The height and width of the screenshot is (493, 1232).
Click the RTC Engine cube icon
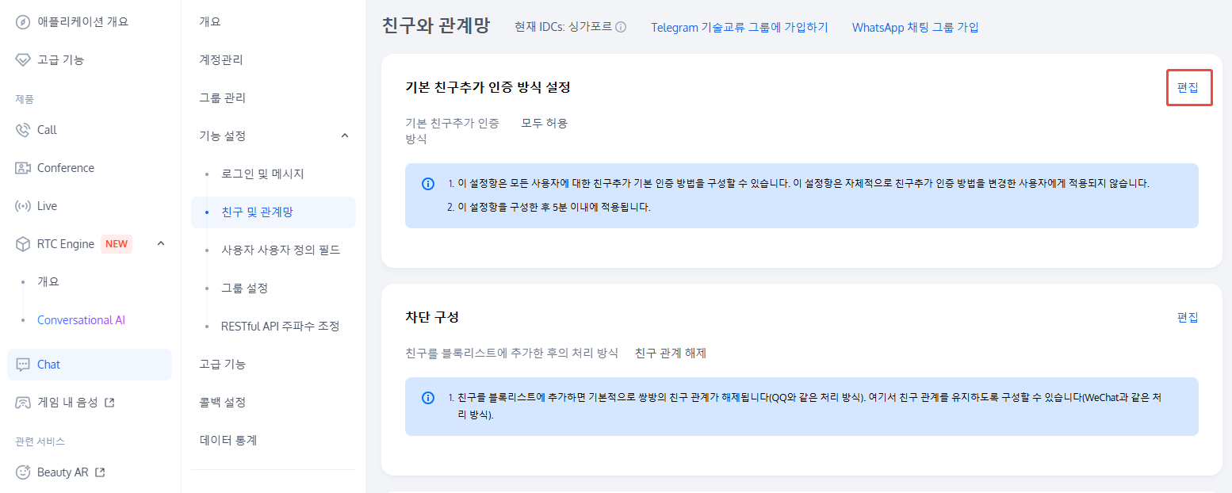tap(23, 244)
